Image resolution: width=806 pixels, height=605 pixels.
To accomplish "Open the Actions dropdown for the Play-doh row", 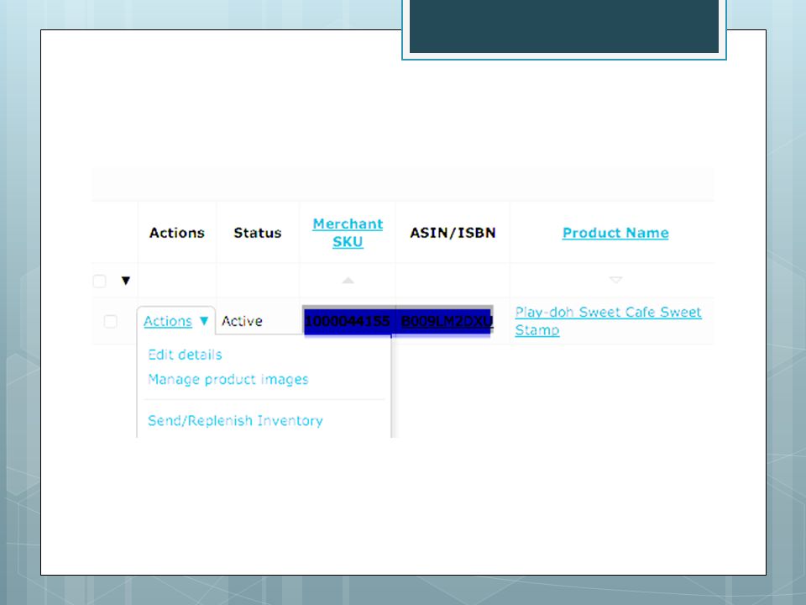I will point(175,321).
